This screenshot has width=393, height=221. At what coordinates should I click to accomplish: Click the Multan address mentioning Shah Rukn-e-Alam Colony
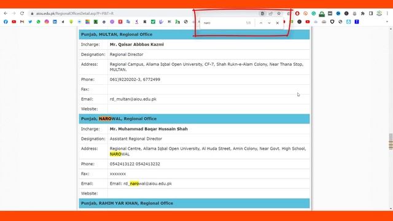[x=206, y=67]
